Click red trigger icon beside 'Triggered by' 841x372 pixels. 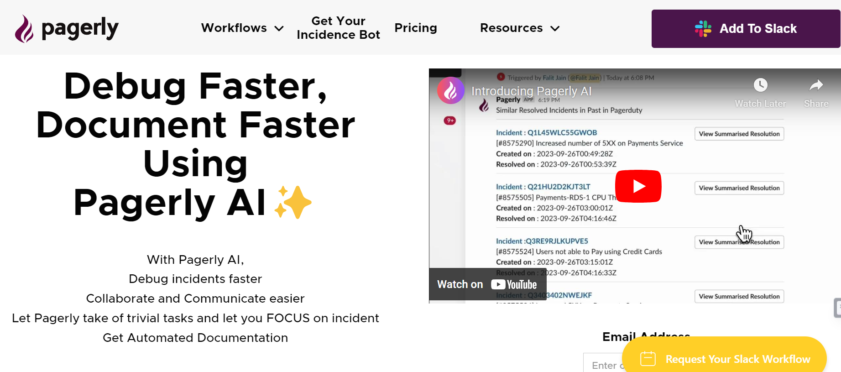coord(501,77)
